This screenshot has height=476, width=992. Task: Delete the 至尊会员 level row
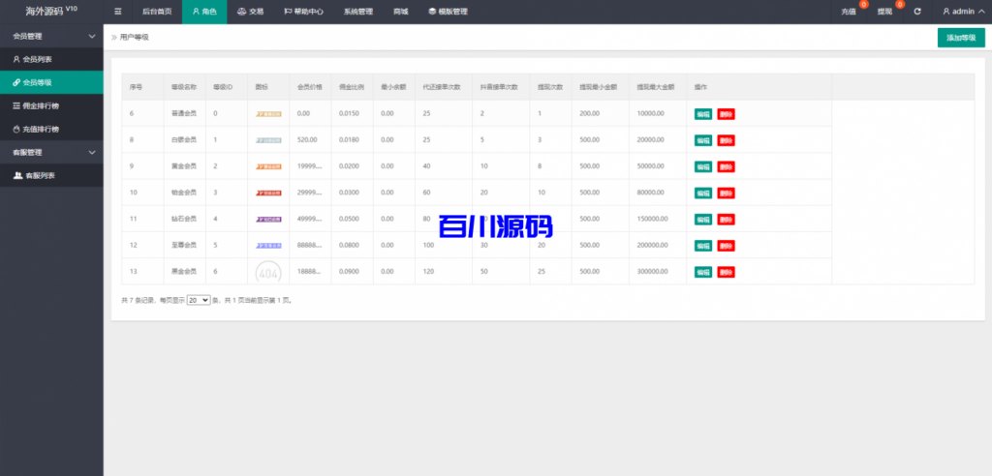tap(727, 246)
